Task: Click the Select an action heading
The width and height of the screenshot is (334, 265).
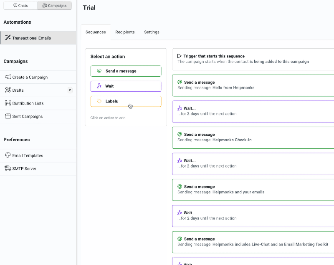Action: coord(108,57)
